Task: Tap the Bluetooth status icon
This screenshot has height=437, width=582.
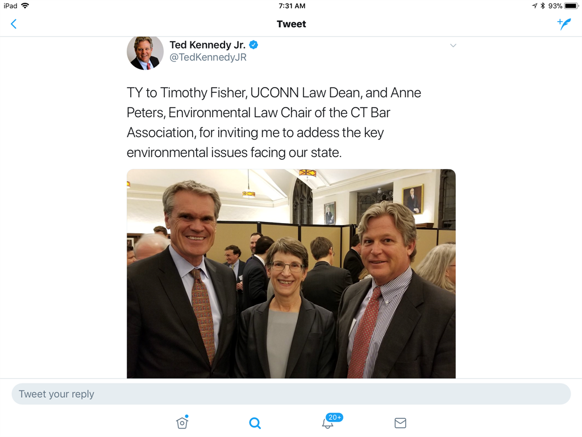Action: click(542, 6)
